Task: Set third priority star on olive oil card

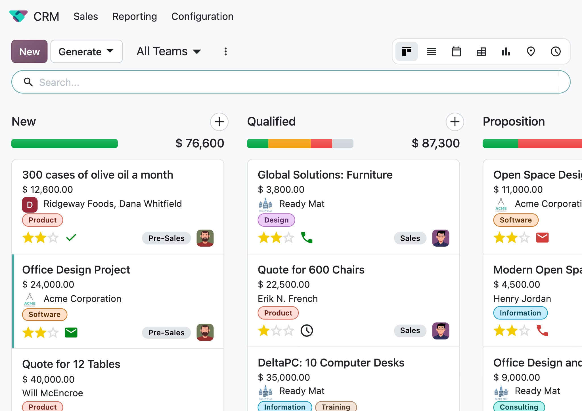Action: (x=53, y=238)
